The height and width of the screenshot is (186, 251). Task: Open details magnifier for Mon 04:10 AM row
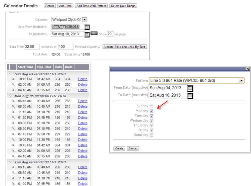pos(13,156)
